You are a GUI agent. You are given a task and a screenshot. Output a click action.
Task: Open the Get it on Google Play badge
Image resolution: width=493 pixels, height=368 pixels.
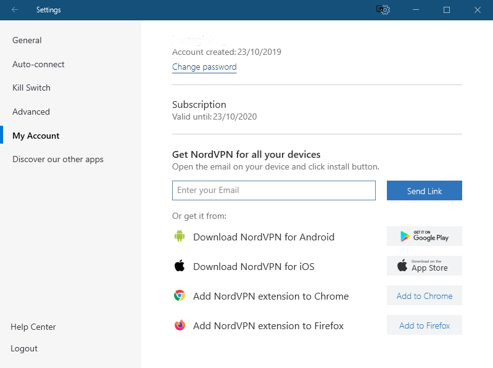pos(425,236)
